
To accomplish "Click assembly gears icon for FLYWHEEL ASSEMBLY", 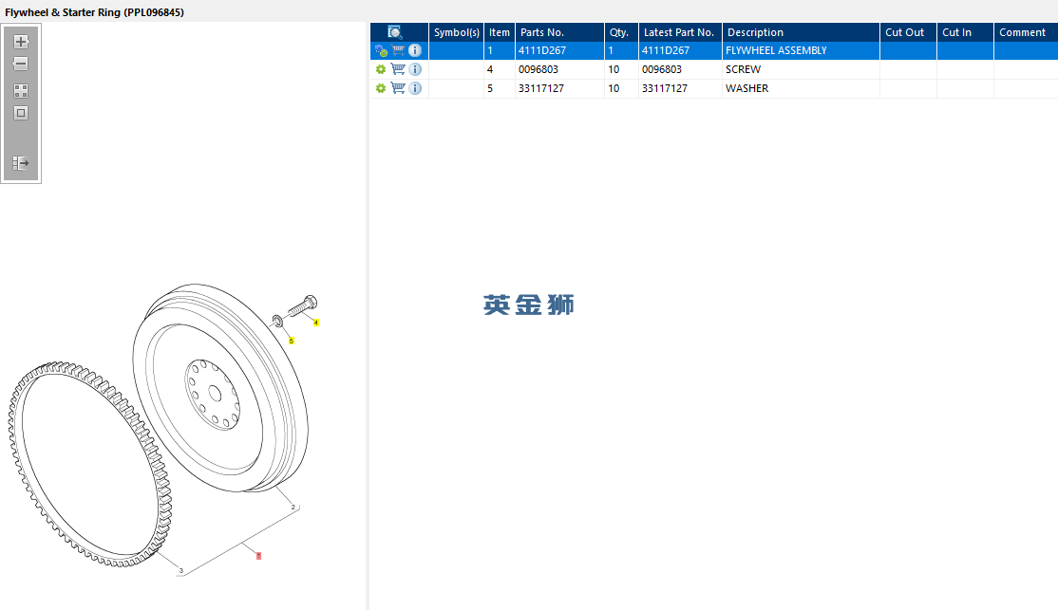I will point(381,50).
